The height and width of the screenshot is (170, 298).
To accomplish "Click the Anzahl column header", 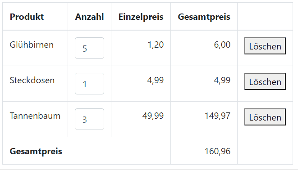I will tap(89, 17).
